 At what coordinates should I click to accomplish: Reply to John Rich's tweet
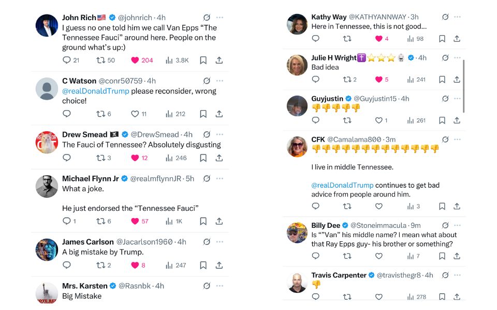66,60
